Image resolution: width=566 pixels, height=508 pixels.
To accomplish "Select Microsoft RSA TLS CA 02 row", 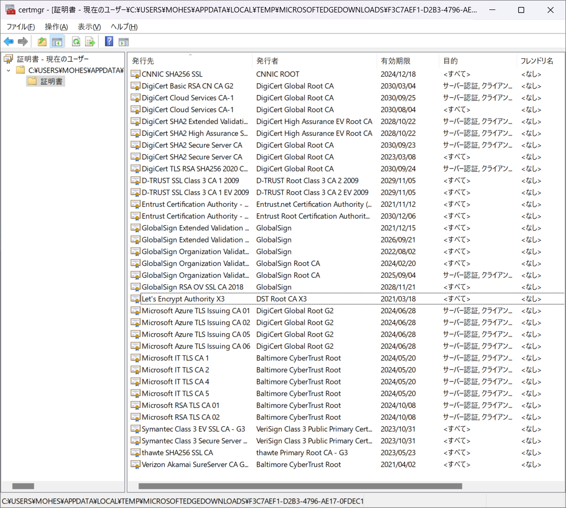I will pyautogui.click(x=346, y=417).
